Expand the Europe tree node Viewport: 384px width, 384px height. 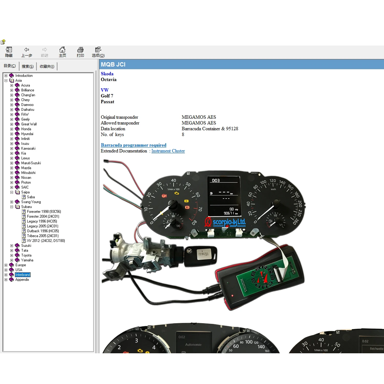click(6, 265)
